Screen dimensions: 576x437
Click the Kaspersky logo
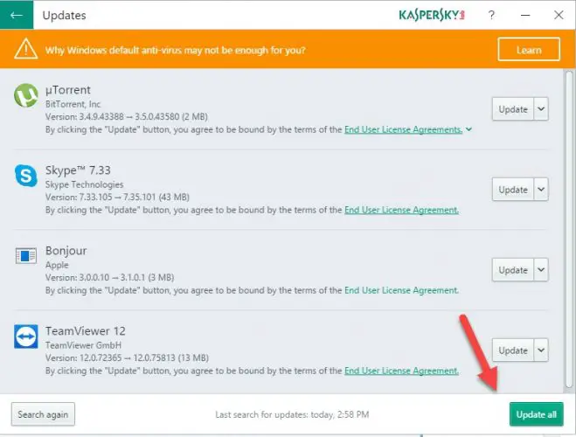[432, 16]
